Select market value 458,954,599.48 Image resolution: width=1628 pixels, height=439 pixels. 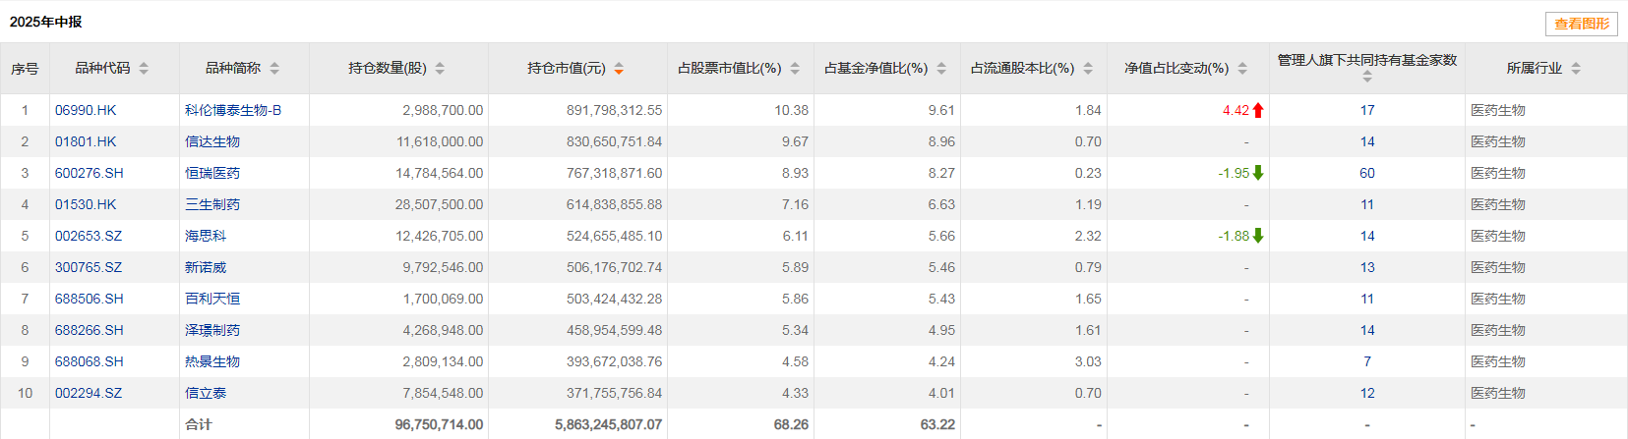coord(614,330)
